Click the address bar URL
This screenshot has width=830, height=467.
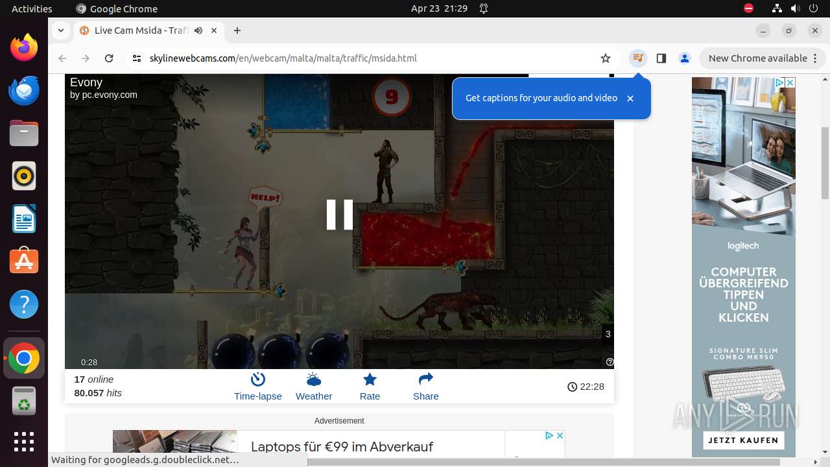[283, 58]
